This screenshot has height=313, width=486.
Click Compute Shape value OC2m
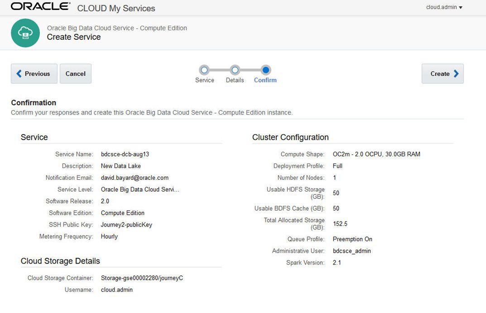376,154
